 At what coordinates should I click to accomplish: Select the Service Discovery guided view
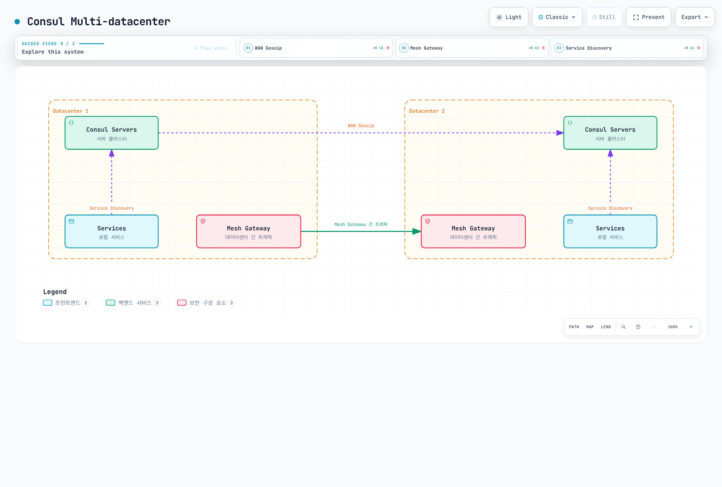[x=627, y=48]
